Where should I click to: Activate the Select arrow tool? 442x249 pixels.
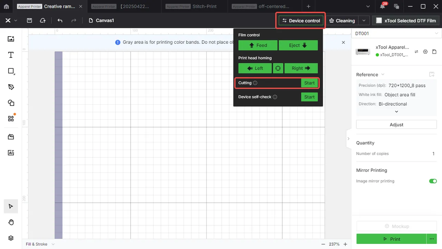(x=11, y=206)
